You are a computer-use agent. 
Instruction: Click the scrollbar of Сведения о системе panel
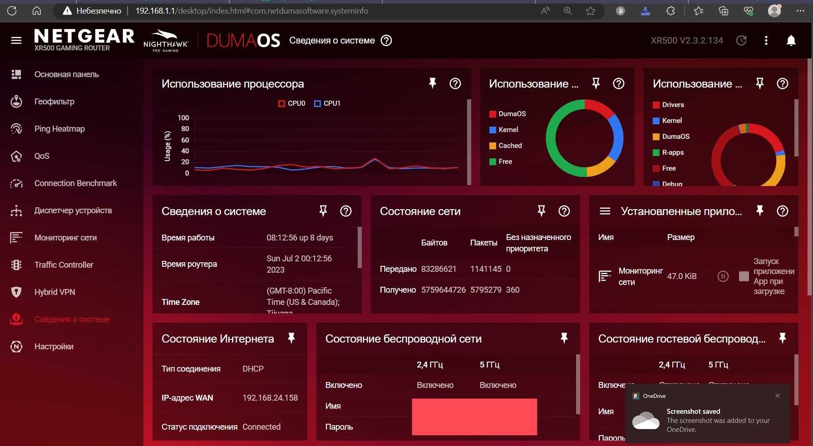tap(360, 248)
